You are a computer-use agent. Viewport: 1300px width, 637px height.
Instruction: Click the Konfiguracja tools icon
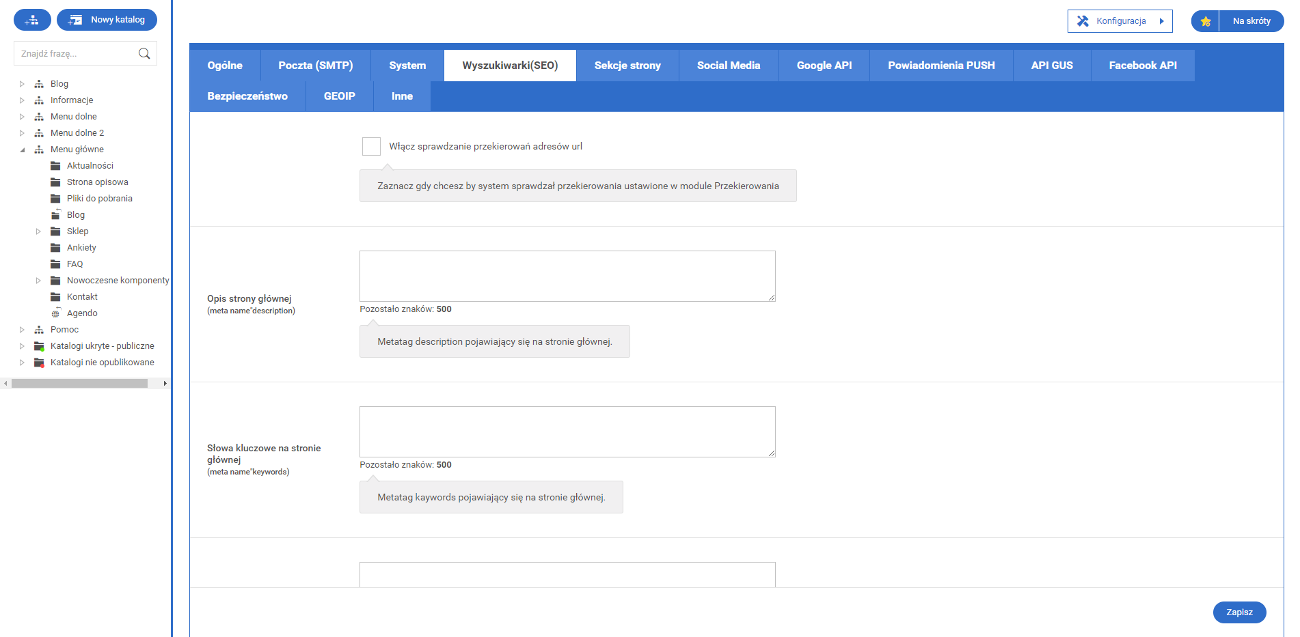point(1083,21)
